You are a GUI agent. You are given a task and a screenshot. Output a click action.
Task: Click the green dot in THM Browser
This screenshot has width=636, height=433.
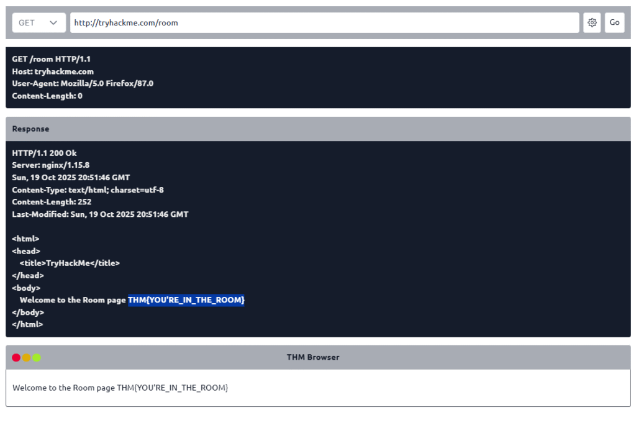pos(37,357)
